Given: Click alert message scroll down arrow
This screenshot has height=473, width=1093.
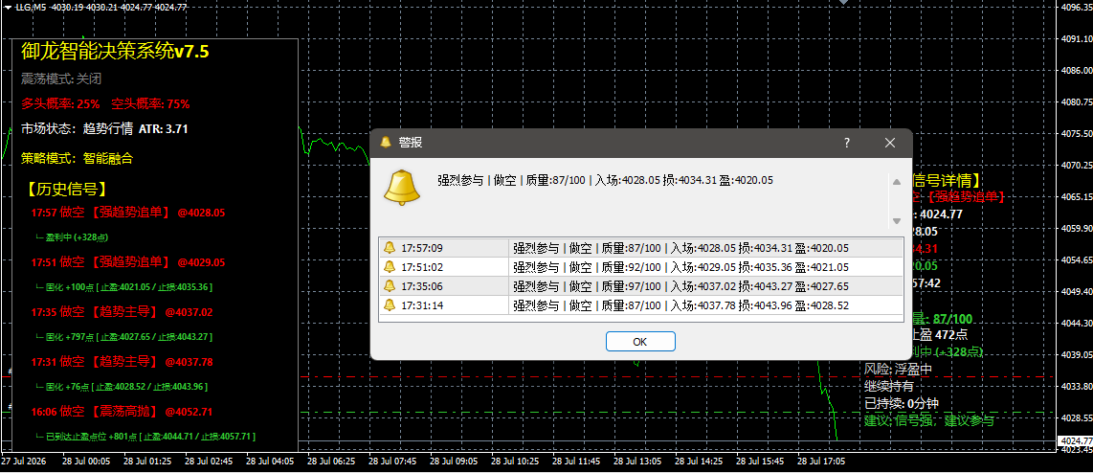Looking at the screenshot, I should pos(897,221).
